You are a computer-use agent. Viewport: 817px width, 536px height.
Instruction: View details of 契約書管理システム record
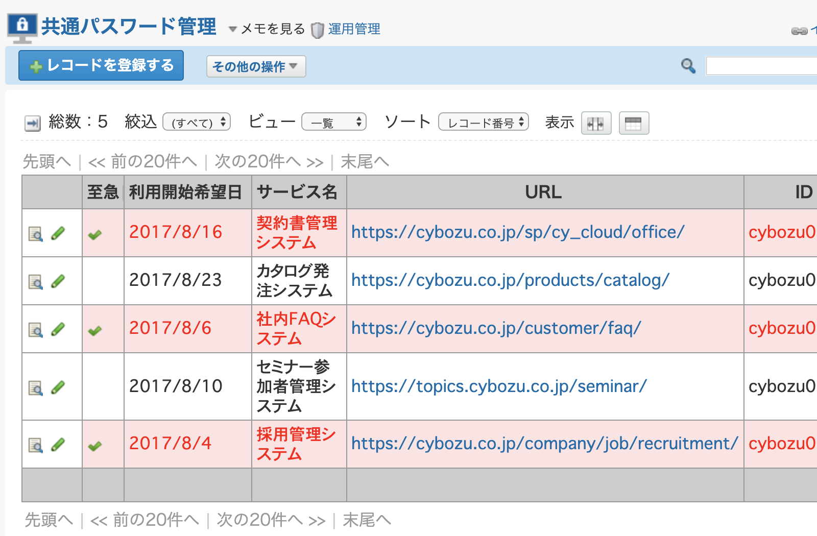[35, 234]
